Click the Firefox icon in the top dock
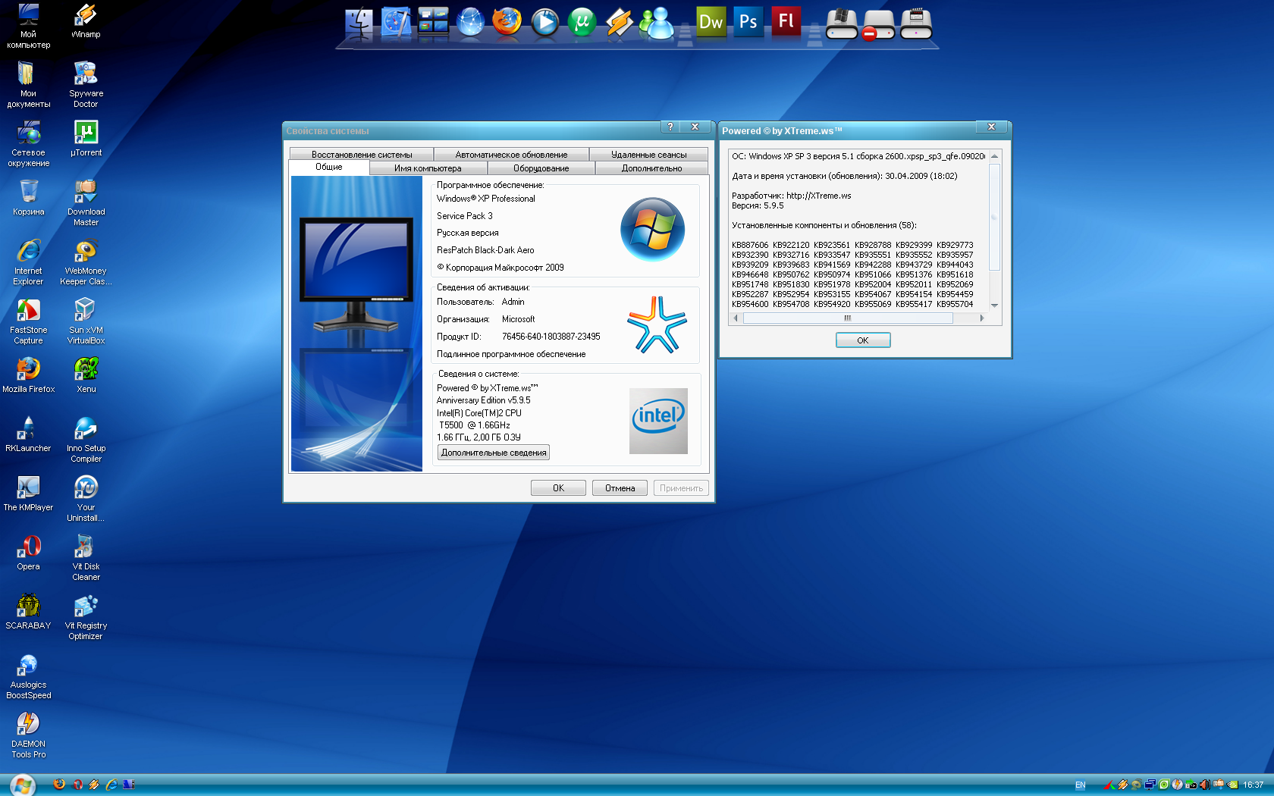1274x796 pixels. click(507, 22)
